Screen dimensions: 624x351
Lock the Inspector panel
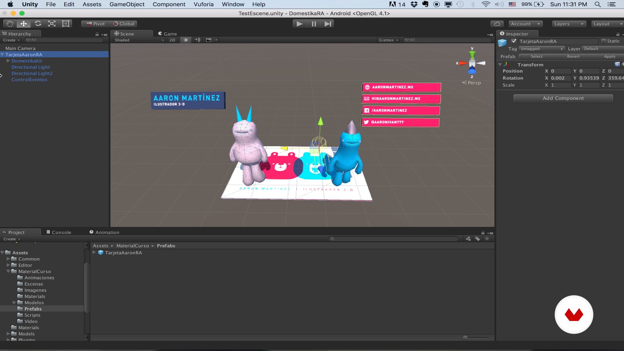(x=617, y=34)
